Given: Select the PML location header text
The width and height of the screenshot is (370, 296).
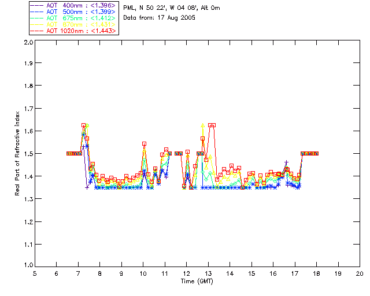Looking at the screenshot, I should [172, 8].
